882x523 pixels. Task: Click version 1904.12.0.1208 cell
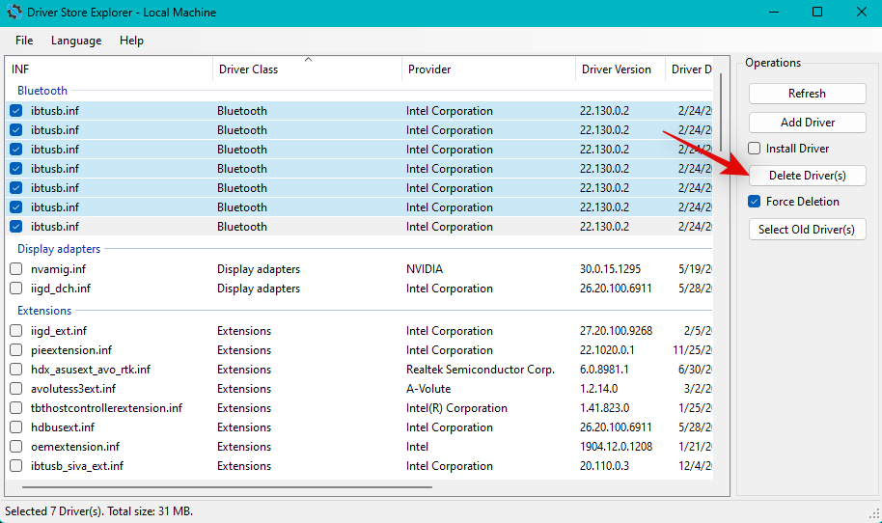(616, 447)
